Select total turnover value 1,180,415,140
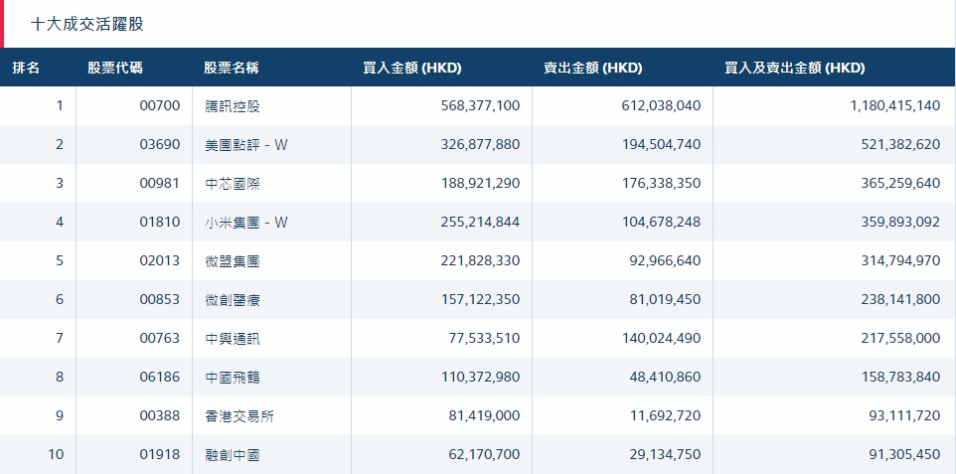 click(894, 106)
